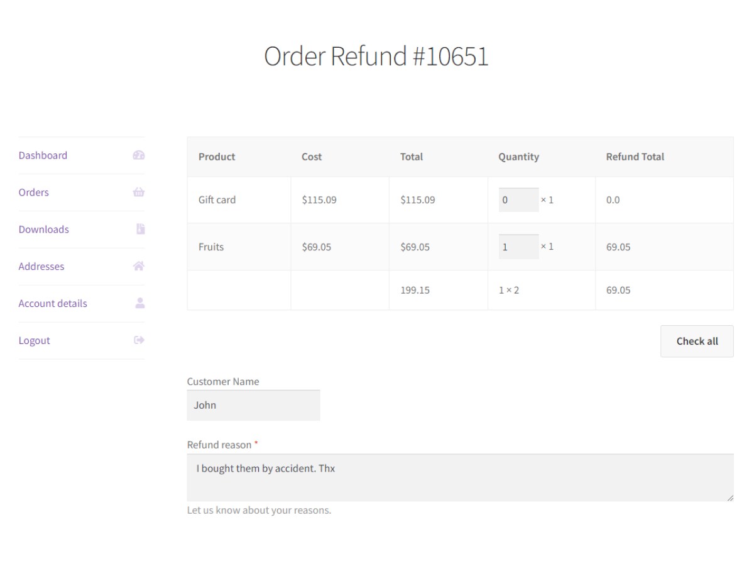Open Account details
The height and width of the screenshot is (566, 754).
click(x=53, y=303)
